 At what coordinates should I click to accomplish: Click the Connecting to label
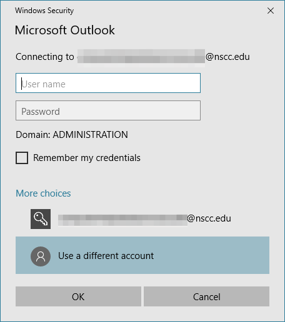(45, 57)
